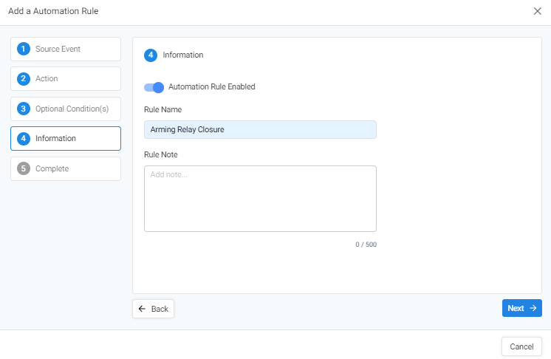Viewport: 551px width, 359px height.
Task: Click the Automation Rule Enabled label text
Action: [x=212, y=86]
